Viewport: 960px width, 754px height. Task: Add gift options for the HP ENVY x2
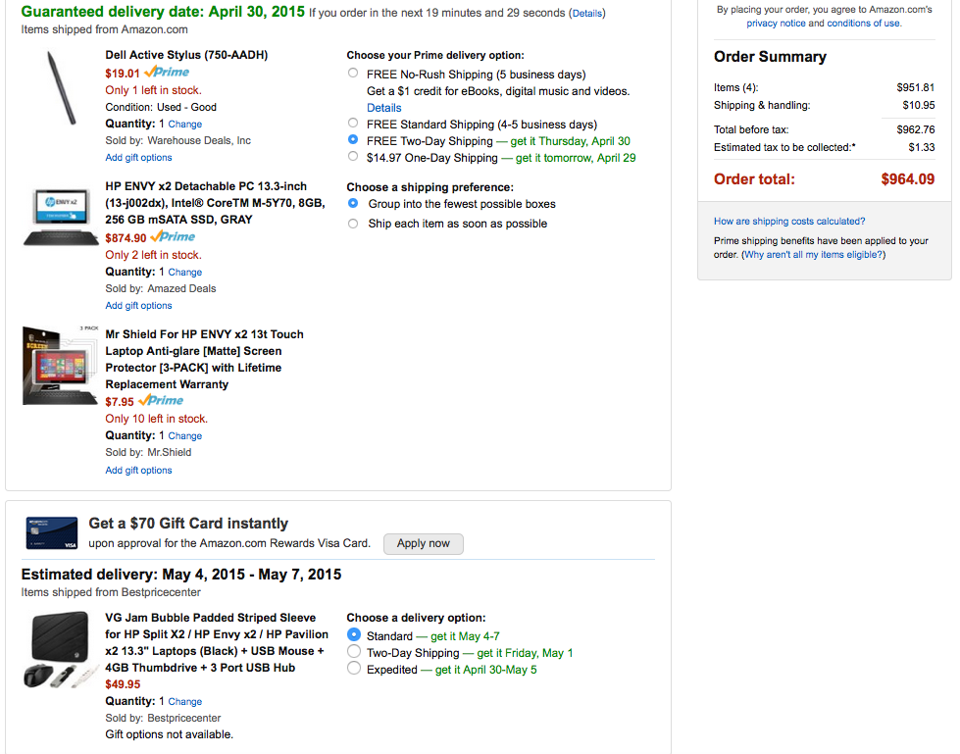point(138,306)
